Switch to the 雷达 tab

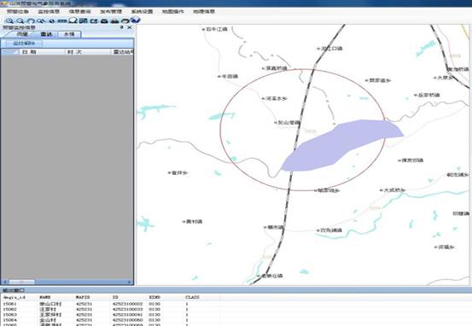pyautogui.click(x=46, y=34)
